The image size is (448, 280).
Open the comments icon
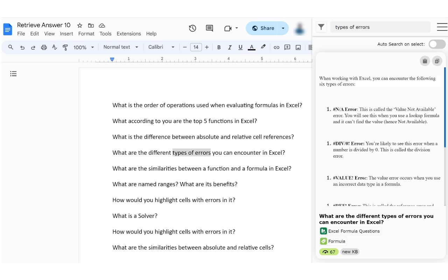209,28
